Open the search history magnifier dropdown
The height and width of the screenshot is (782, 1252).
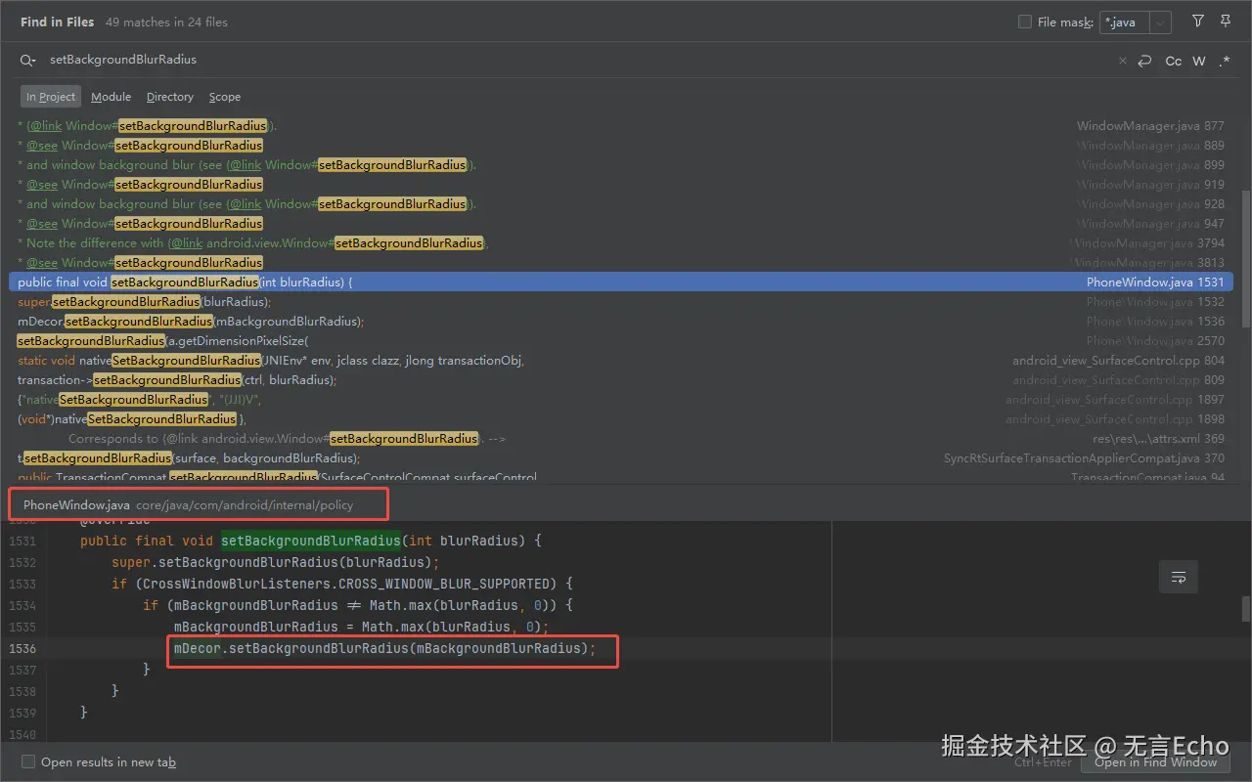click(27, 61)
